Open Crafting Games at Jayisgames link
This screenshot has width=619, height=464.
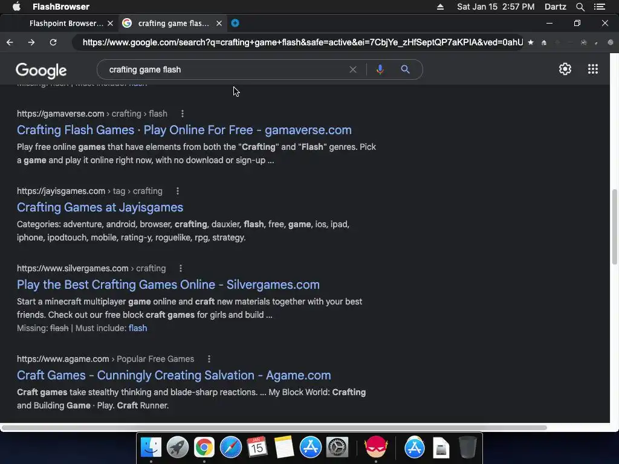click(100, 207)
